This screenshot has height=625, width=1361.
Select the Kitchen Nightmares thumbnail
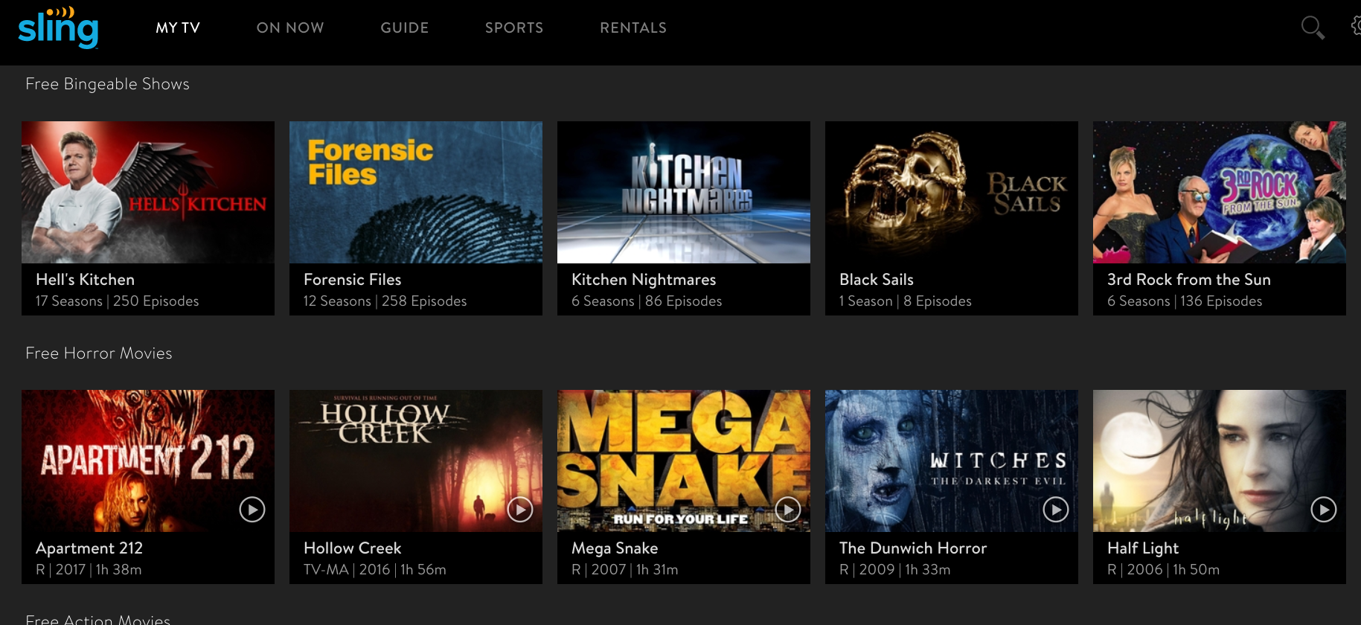point(684,192)
